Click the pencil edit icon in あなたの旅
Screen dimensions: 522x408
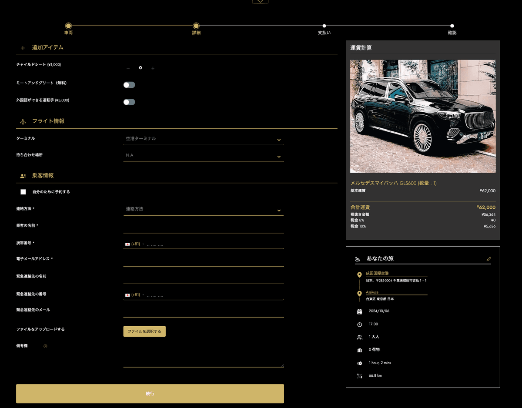coord(489,259)
